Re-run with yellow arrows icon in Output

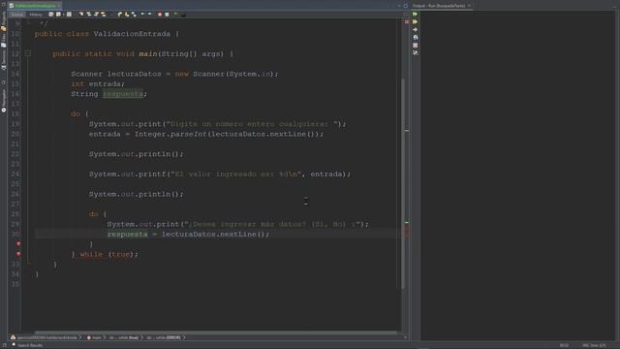point(416,21)
